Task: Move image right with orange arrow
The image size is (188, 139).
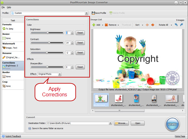Action: 153,25
